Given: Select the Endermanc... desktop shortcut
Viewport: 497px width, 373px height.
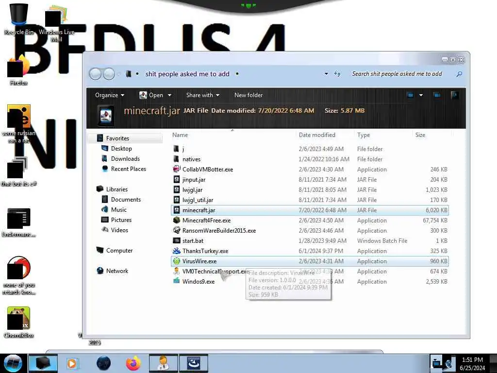Looking at the screenshot, I should [x=19, y=222].
